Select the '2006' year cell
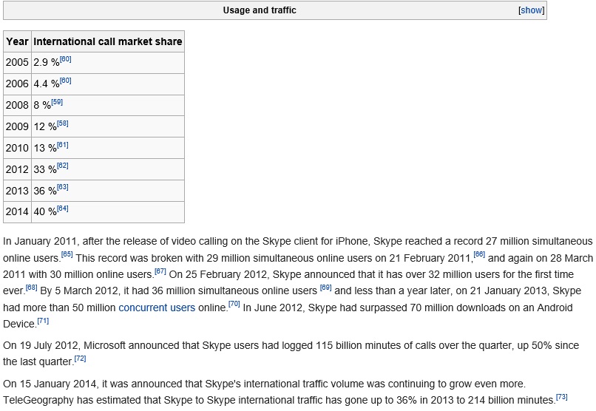The height and width of the screenshot is (411, 596). click(17, 84)
